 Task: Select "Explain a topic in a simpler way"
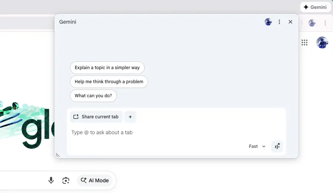pos(107,68)
